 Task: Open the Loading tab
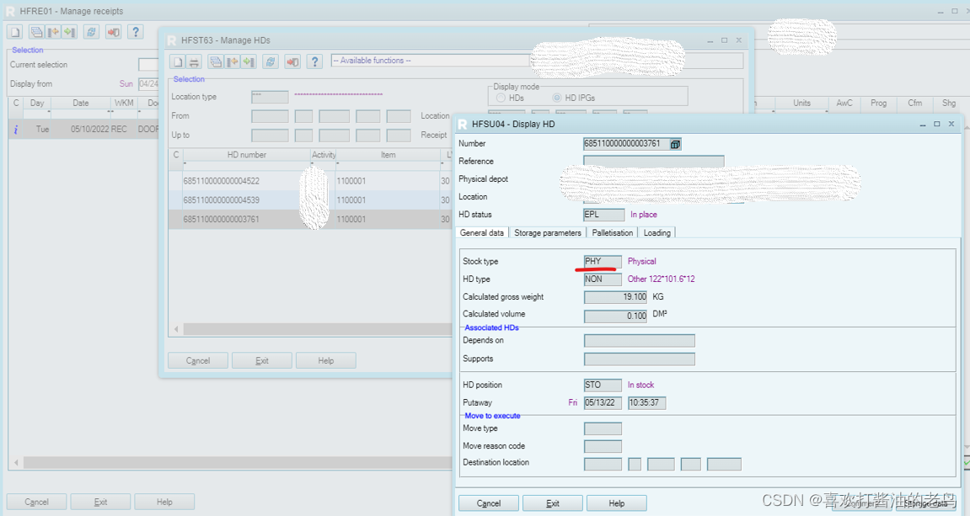click(x=656, y=232)
